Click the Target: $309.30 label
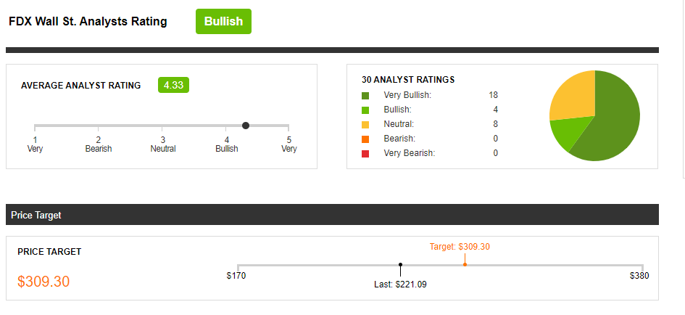 coord(460,247)
